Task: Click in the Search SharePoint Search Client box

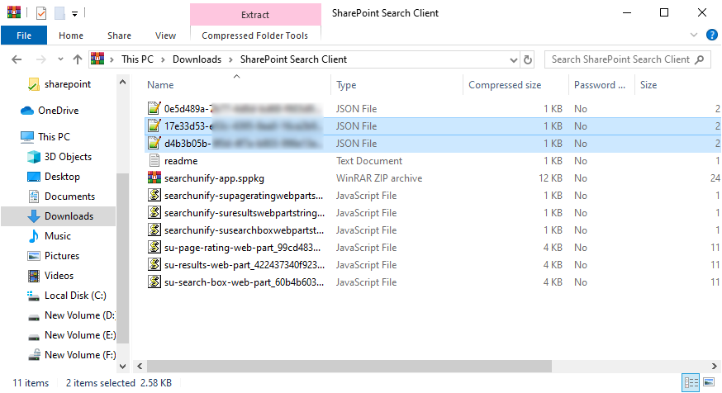Action: pos(620,59)
